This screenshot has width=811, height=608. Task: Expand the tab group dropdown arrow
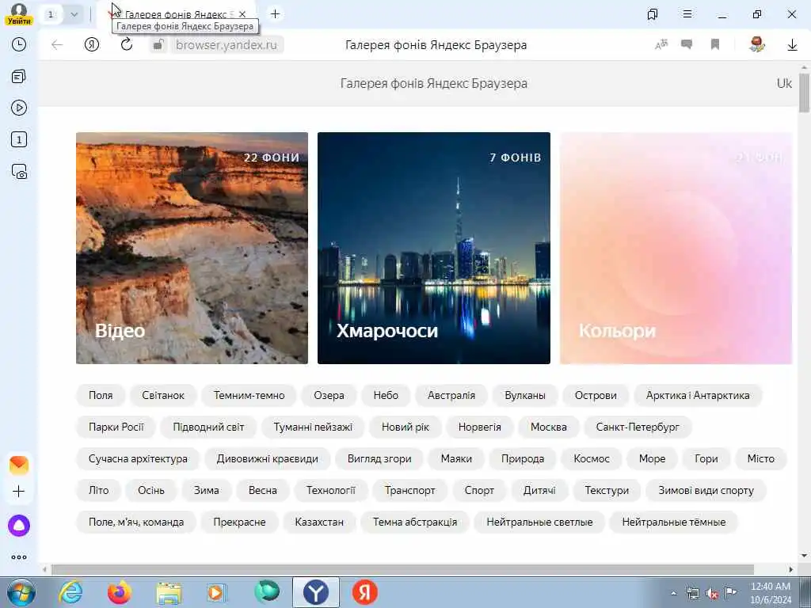[74, 14]
